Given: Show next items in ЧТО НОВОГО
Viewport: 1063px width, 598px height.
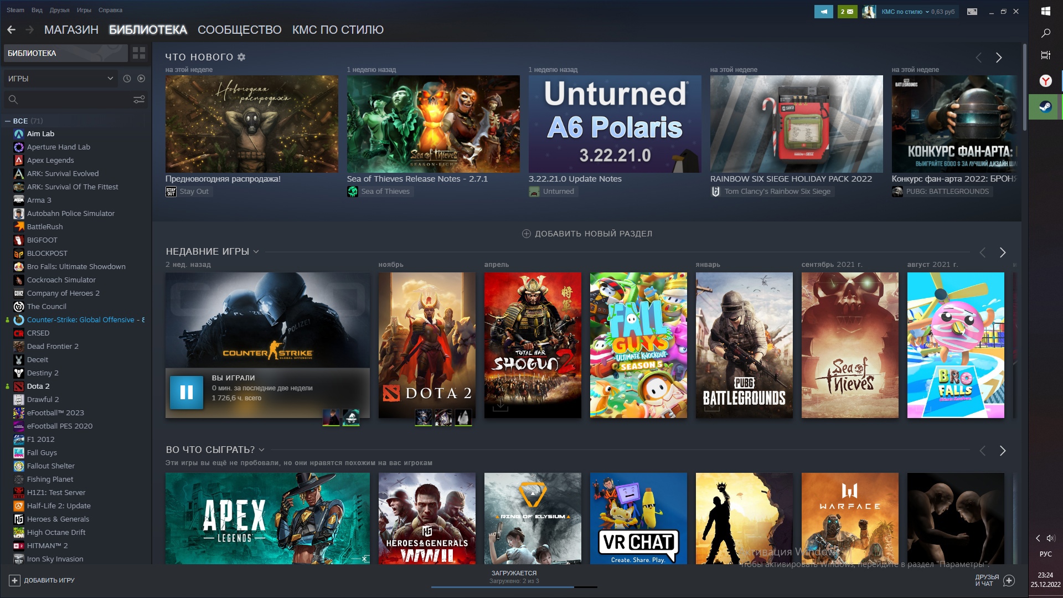Looking at the screenshot, I should (x=999, y=58).
